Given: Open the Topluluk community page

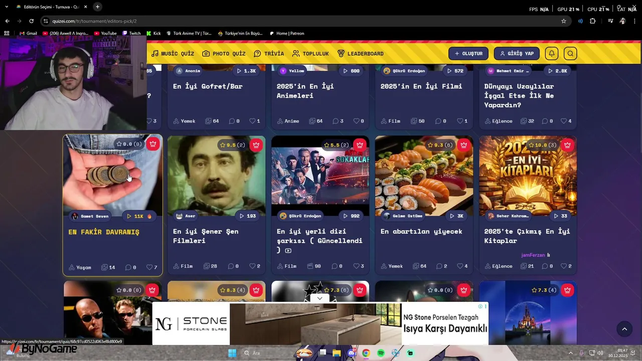Looking at the screenshot, I should pos(310,54).
